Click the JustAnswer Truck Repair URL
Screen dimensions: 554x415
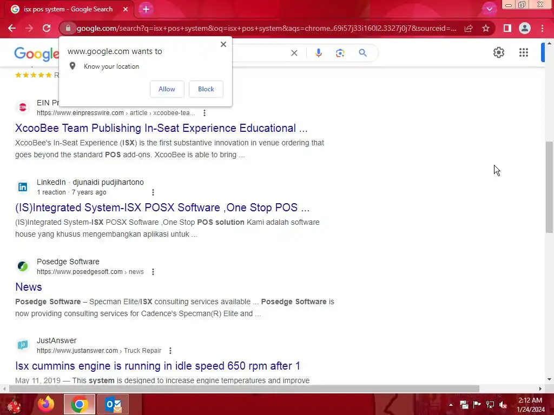tap(99, 350)
